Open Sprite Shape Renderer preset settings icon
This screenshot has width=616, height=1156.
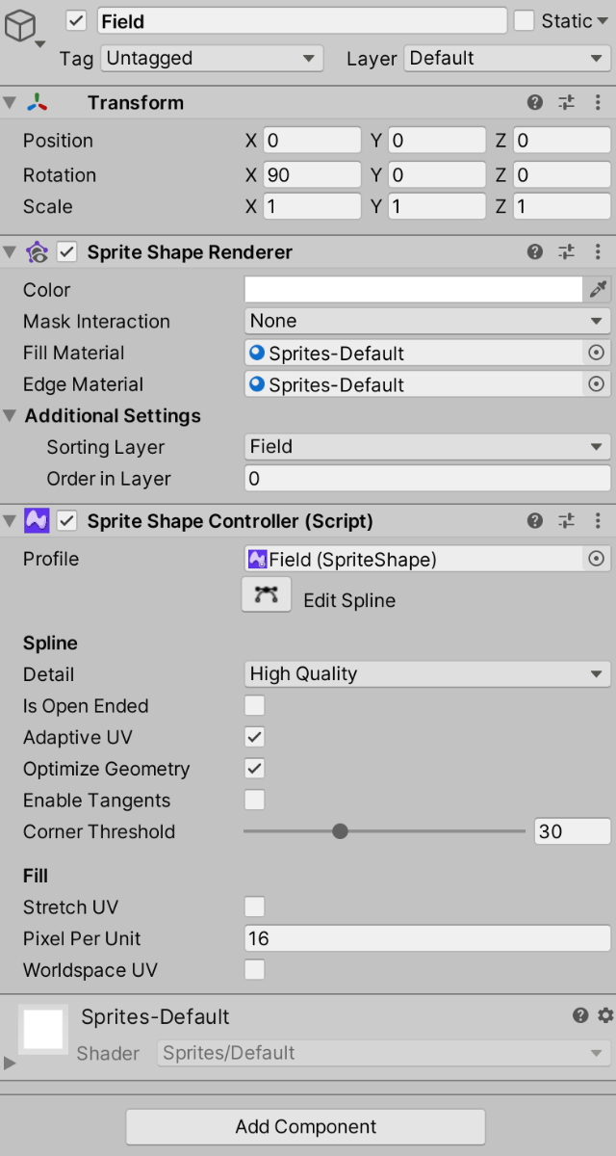pos(566,252)
